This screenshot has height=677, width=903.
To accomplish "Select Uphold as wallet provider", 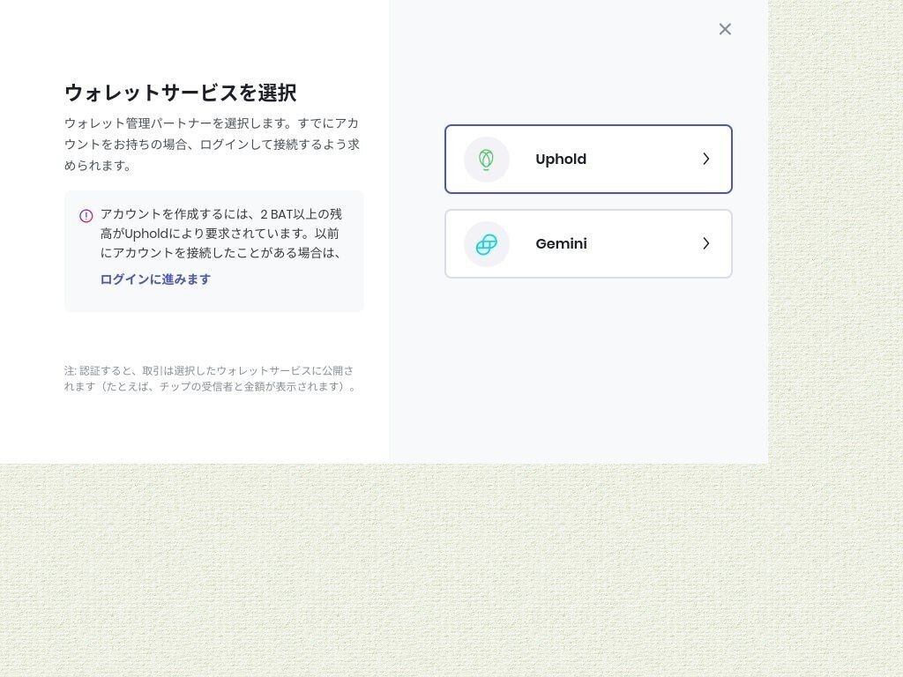I will [x=588, y=159].
